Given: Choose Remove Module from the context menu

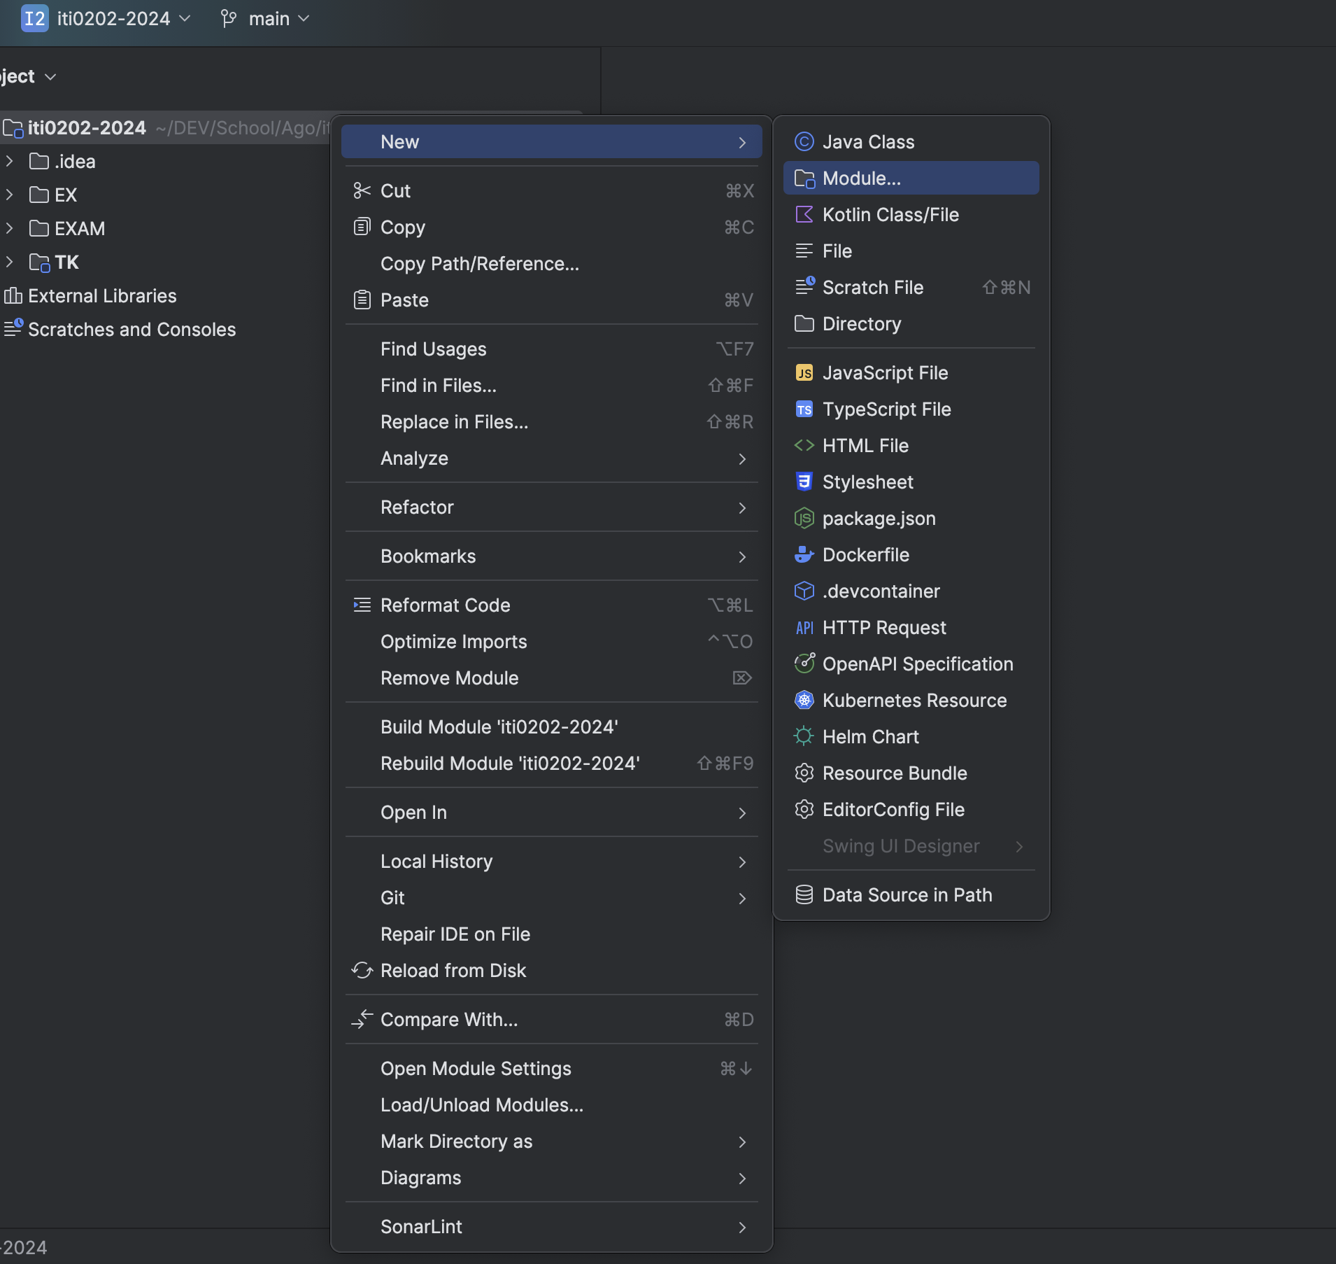Looking at the screenshot, I should [448, 677].
